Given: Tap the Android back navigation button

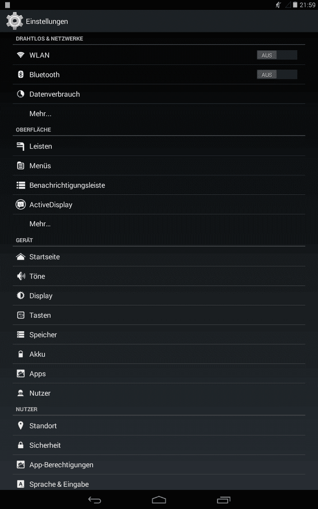Looking at the screenshot, I should coord(94,500).
